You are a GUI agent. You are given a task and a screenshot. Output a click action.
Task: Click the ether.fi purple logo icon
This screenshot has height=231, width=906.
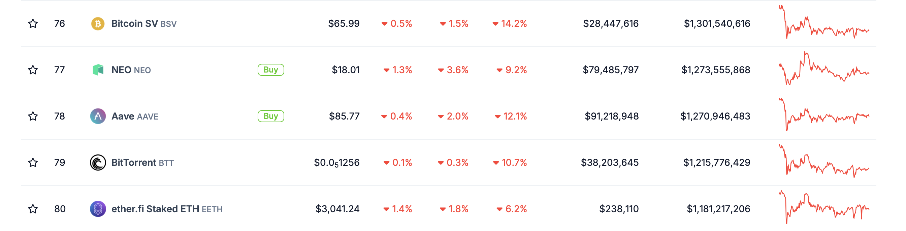coord(98,209)
